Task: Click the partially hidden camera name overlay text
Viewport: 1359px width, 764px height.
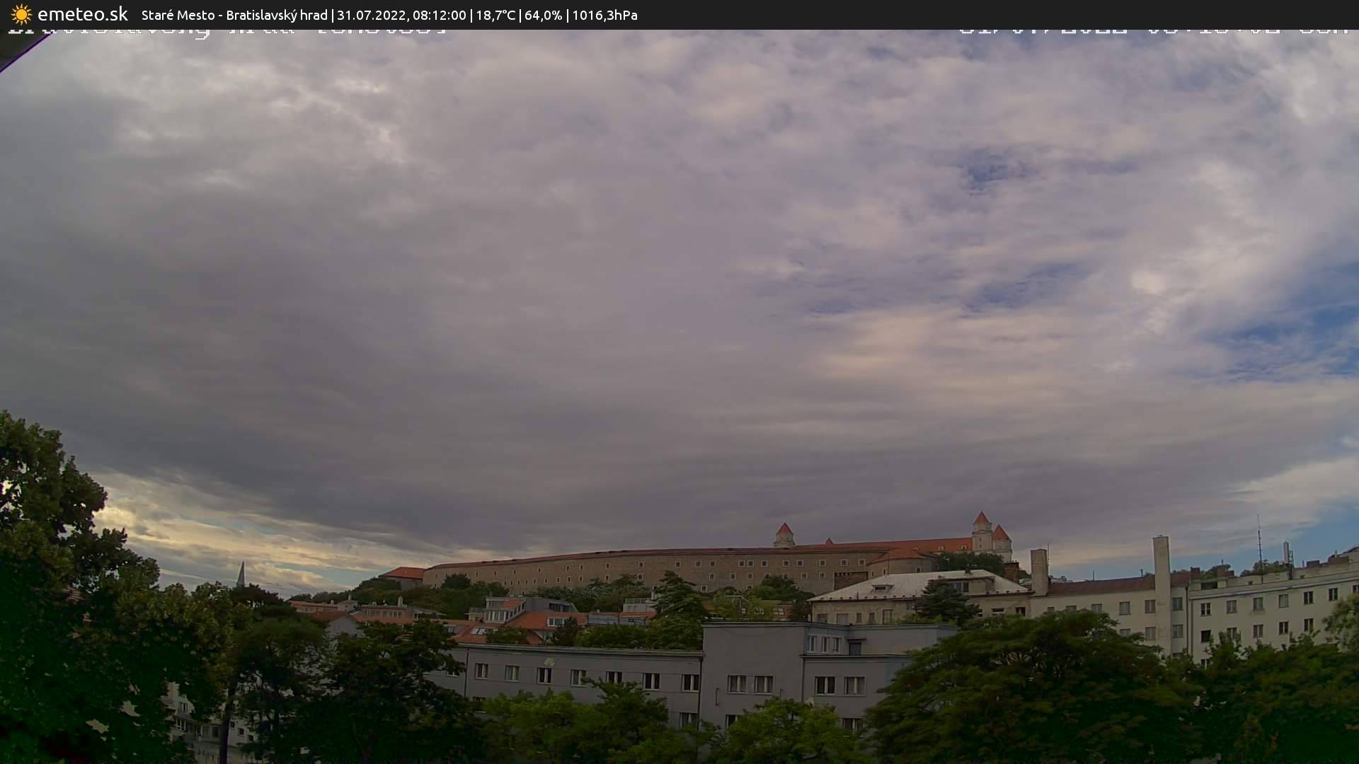Action: 226,32
